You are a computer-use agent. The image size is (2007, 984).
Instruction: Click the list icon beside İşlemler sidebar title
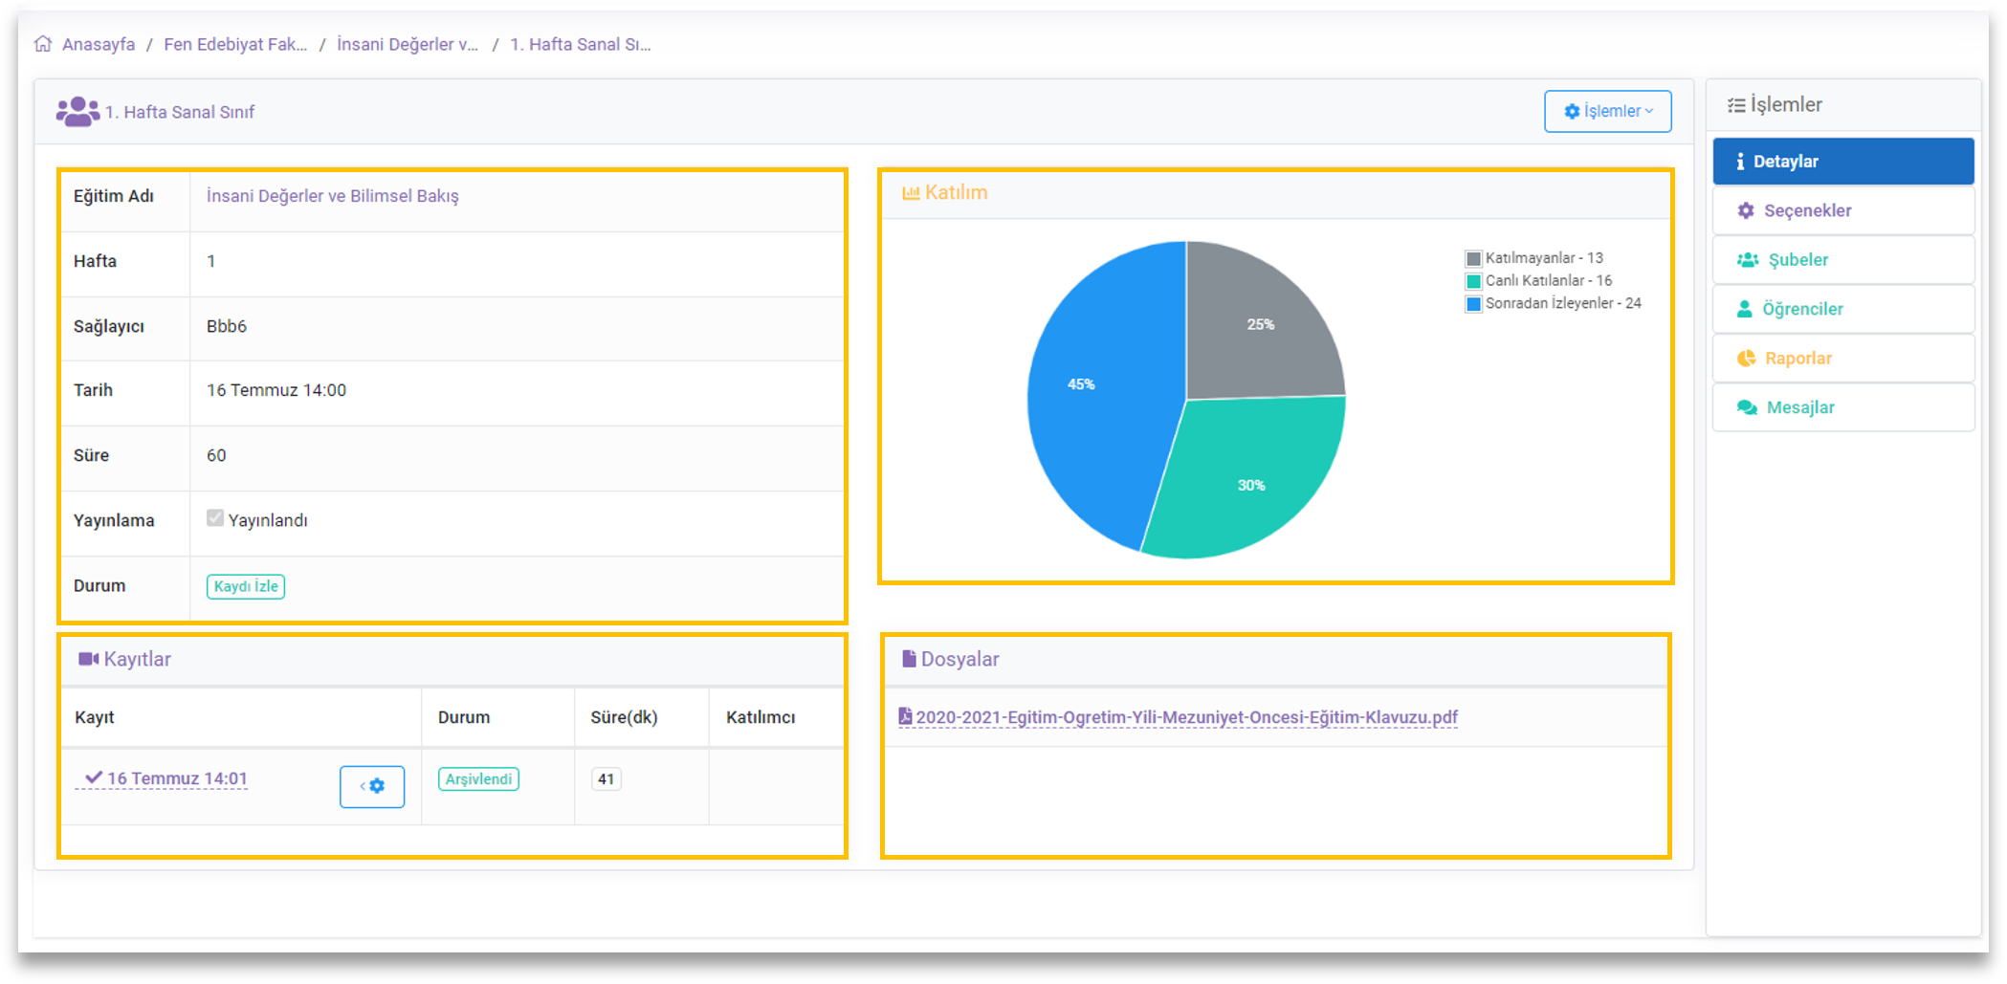1736,105
